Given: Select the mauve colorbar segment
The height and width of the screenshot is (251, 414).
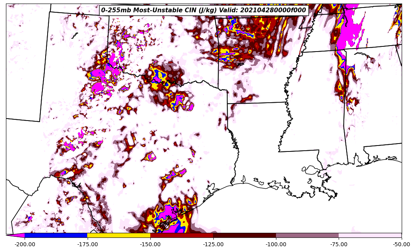Looking at the screenshot, I should point(307,235).
